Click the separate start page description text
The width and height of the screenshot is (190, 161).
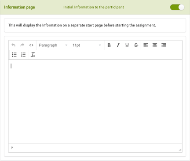(82, 25)
